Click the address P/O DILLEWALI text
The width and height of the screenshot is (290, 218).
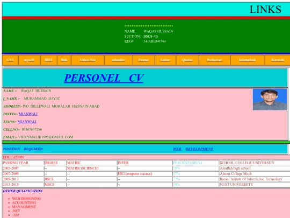[x=61, y=106]
